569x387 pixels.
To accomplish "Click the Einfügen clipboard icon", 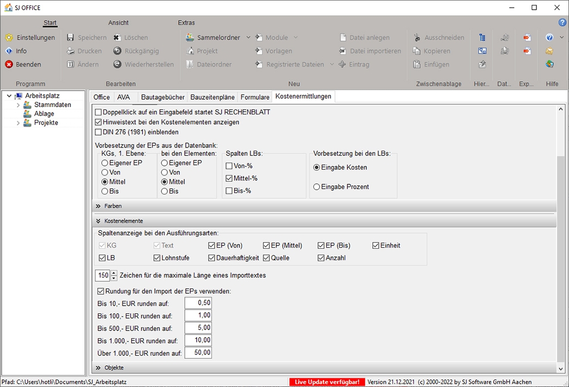I will click(x=417, y=64).
